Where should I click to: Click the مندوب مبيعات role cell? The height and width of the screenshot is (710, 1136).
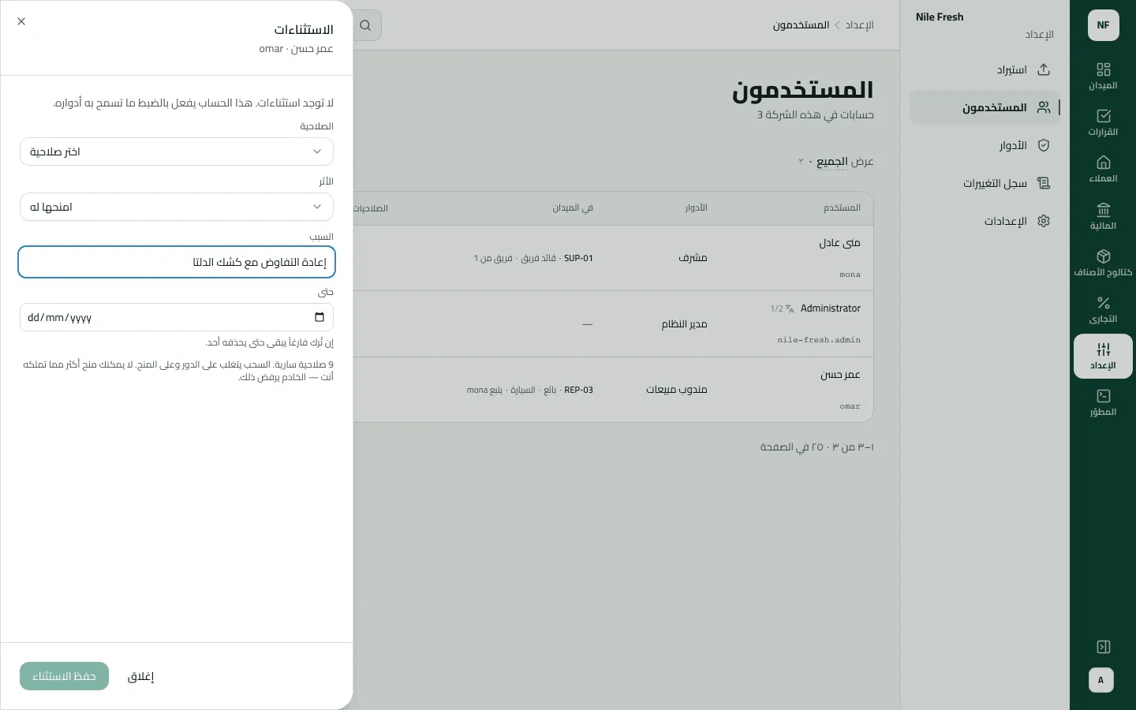[x=676, y=390]
